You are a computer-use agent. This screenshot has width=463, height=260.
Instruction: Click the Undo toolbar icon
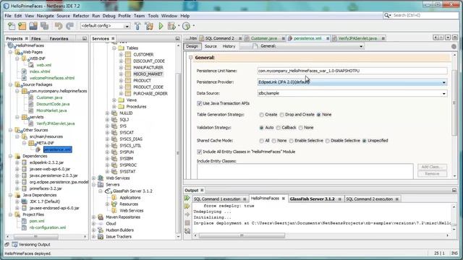pos(59,26)
